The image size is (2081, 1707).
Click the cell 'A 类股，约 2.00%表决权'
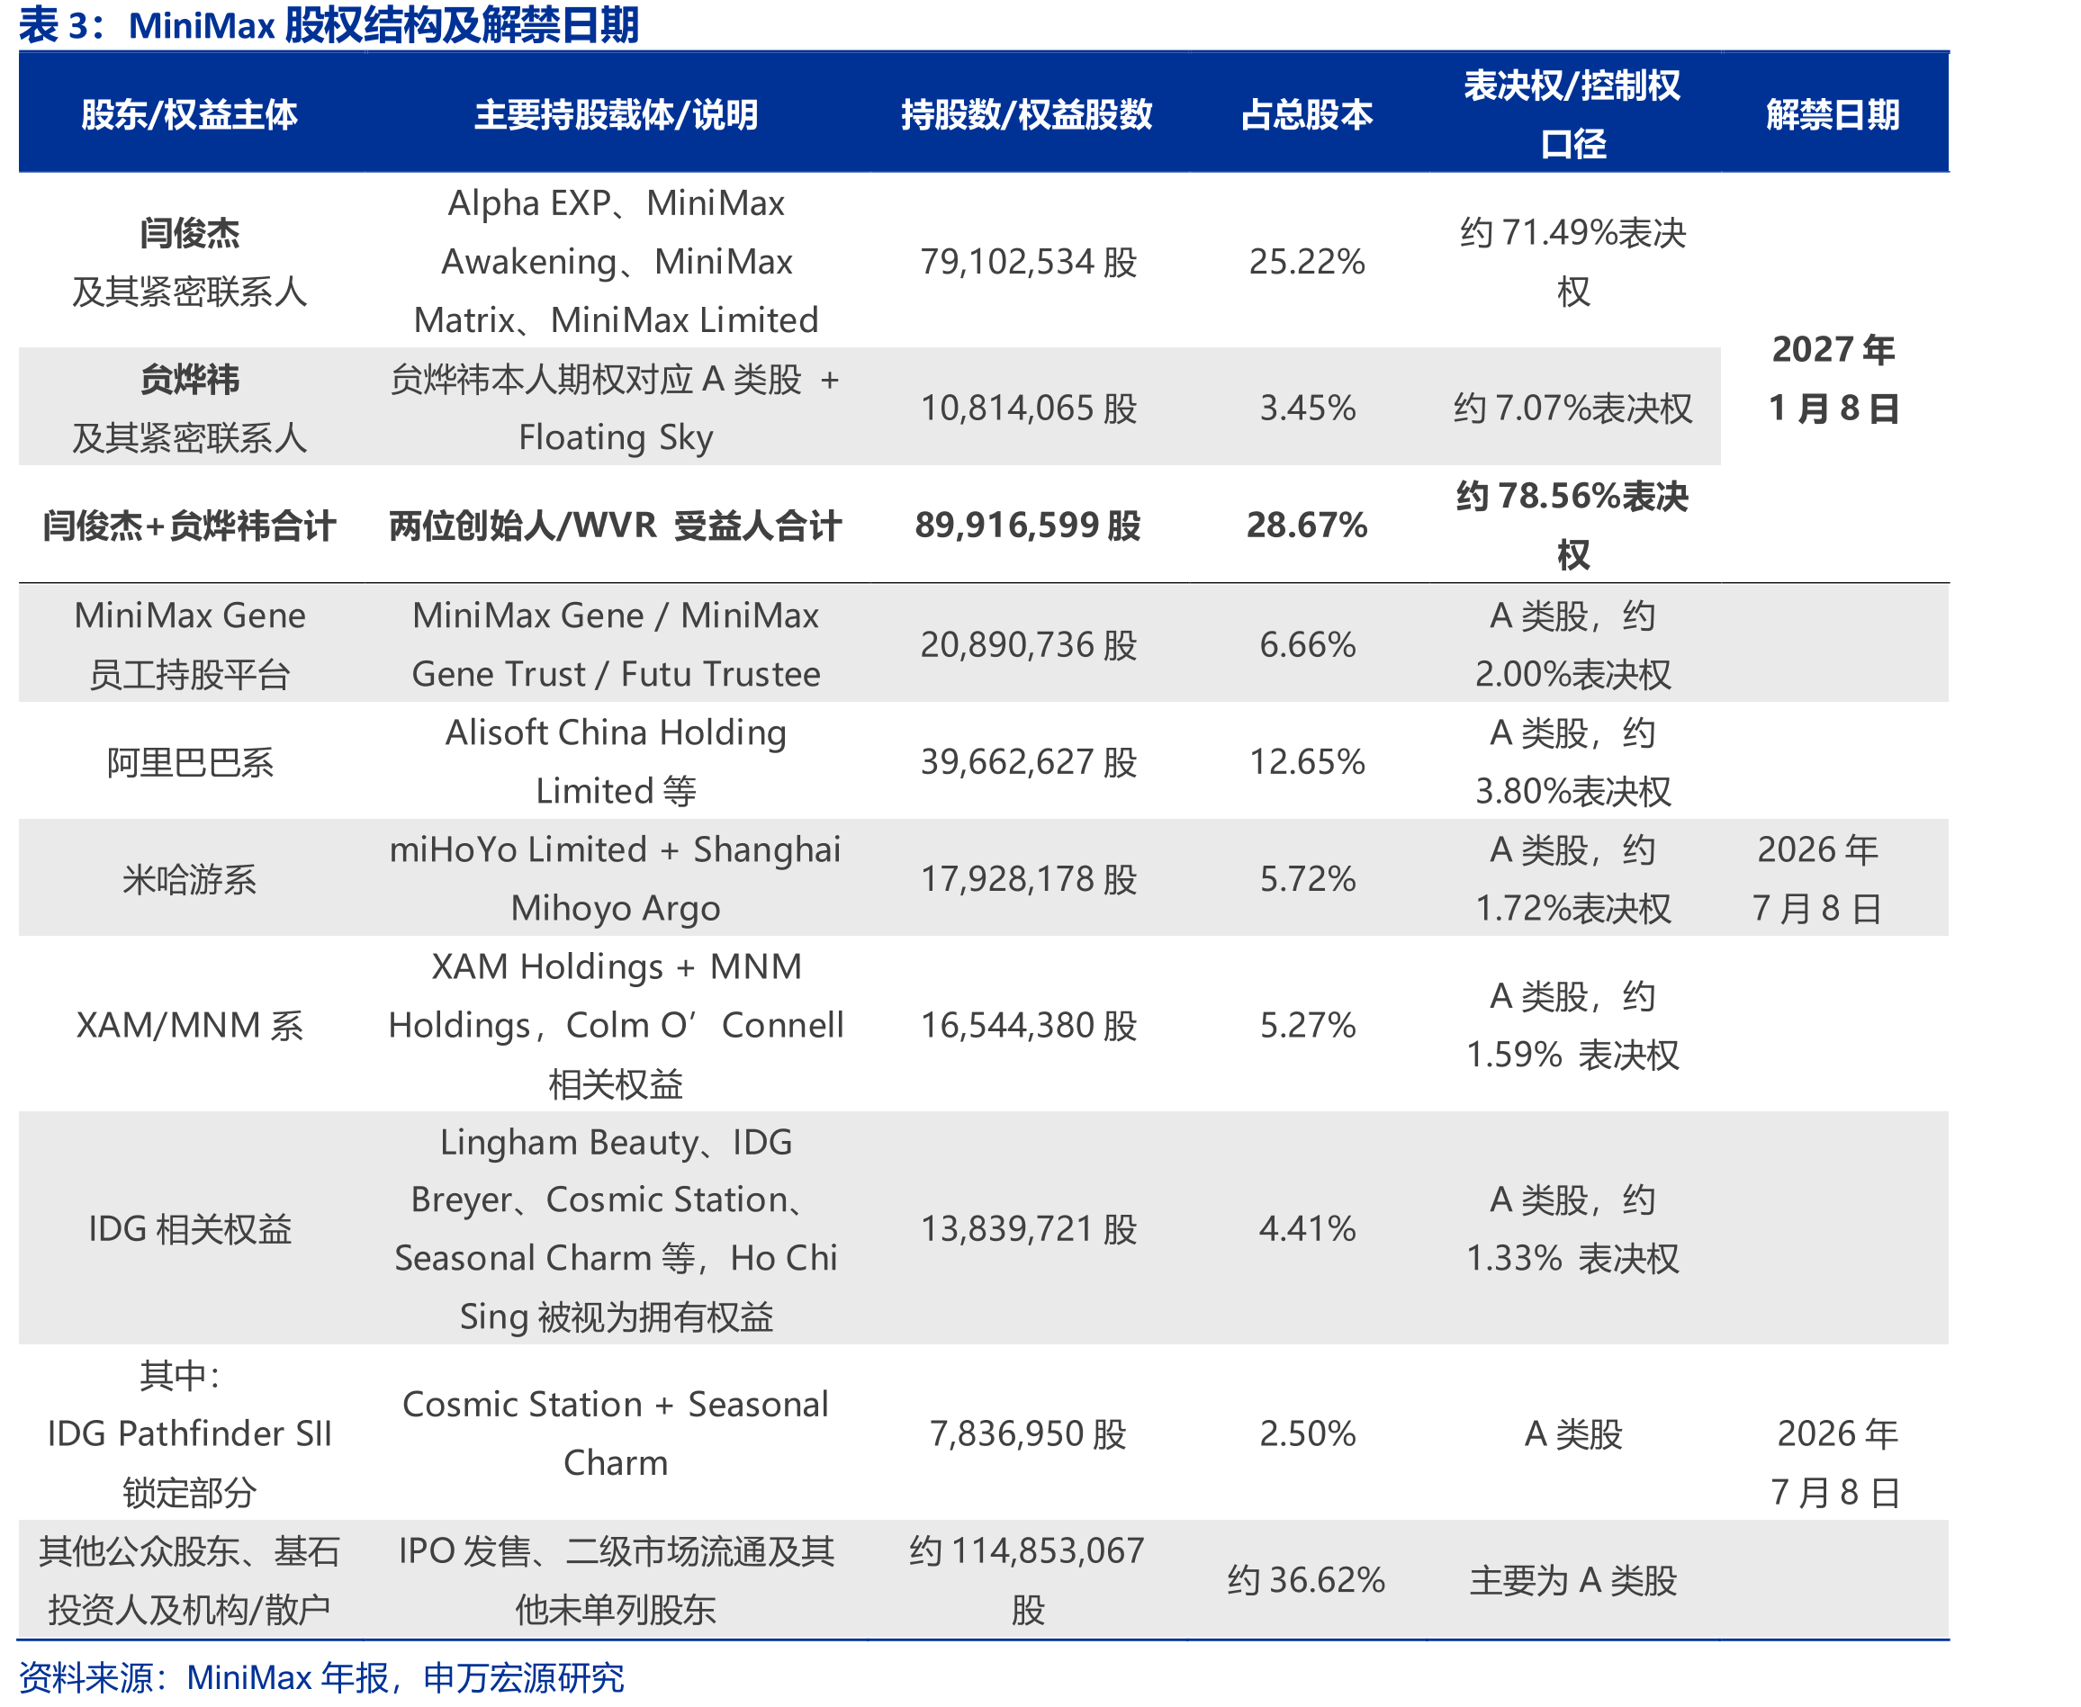tap(1572, 645)
